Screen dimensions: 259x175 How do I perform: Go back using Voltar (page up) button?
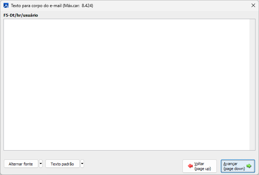point(199,166)
